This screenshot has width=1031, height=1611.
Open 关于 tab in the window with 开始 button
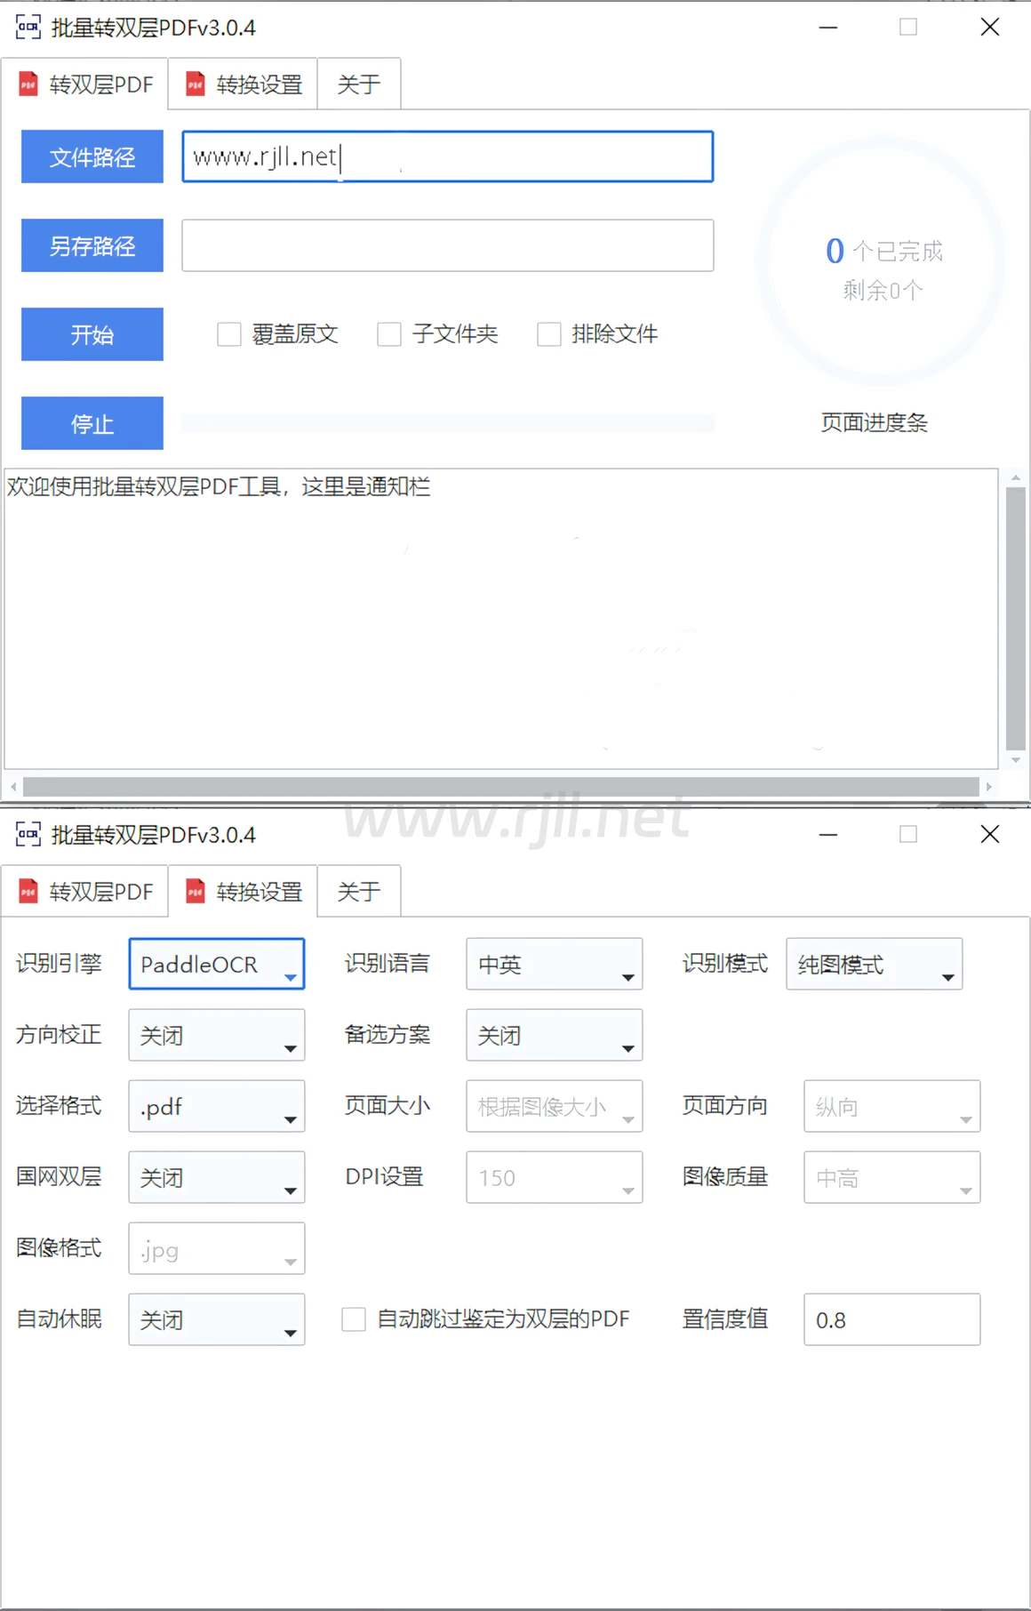[359, 84]
